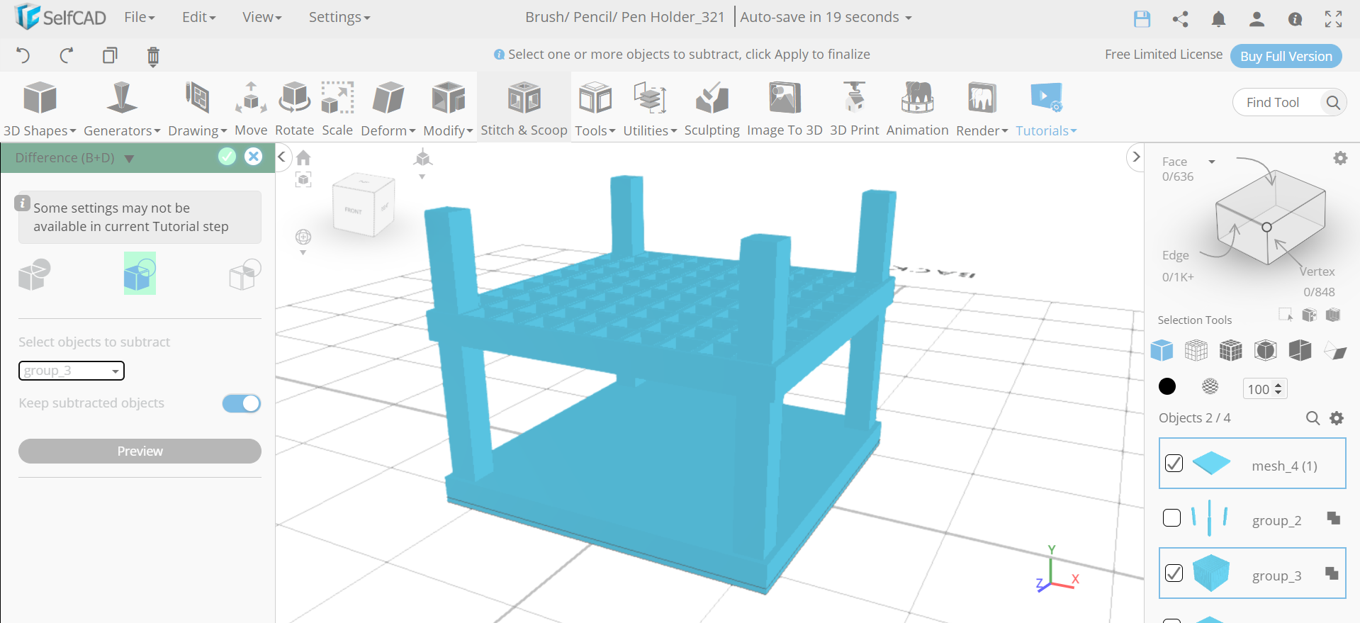Screen dimensions: 1360x623
Task: Open the Difference (B+D) tool dropdown
Action: 129,159
